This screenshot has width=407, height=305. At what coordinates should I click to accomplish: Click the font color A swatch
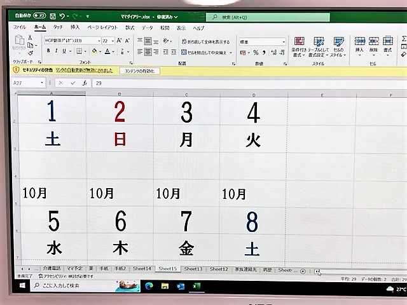107,51
